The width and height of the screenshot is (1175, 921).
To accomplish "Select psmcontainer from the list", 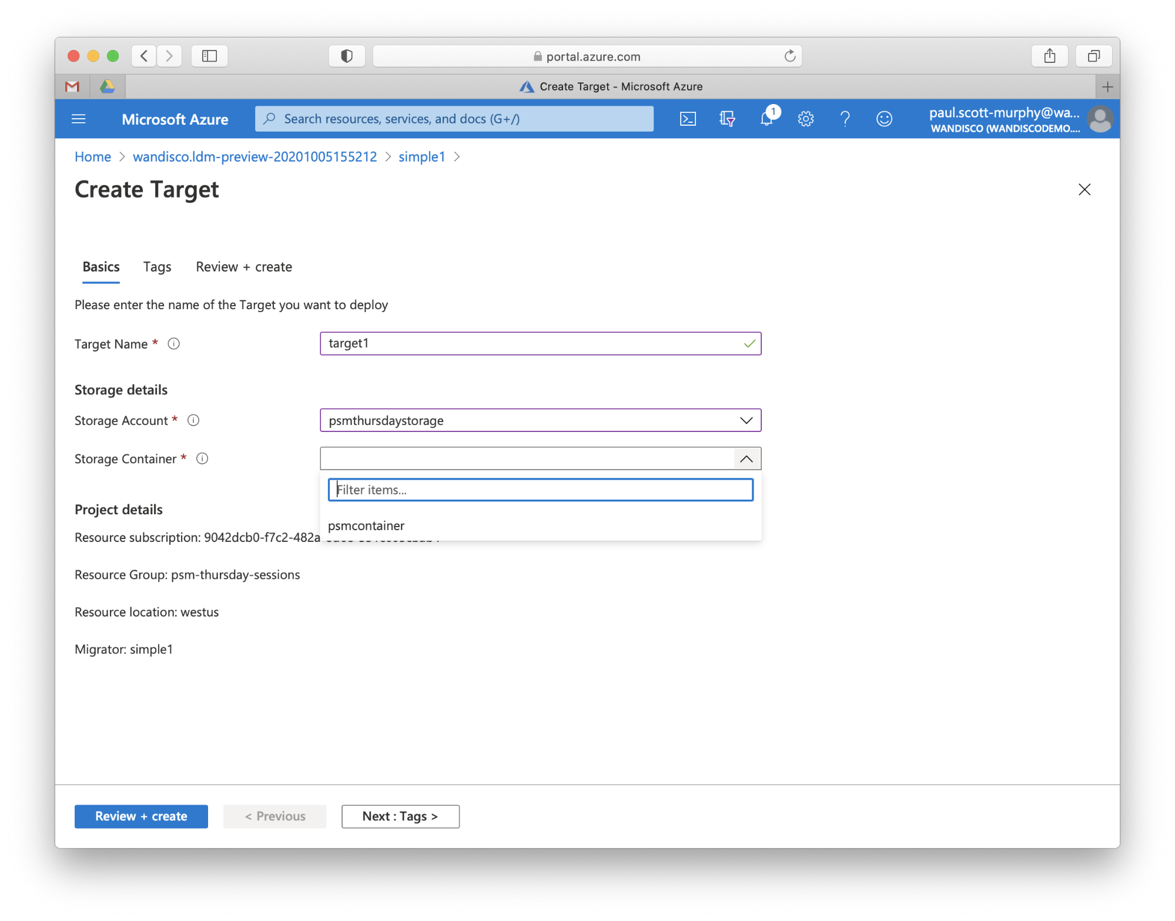I will (x=366, y=525).
